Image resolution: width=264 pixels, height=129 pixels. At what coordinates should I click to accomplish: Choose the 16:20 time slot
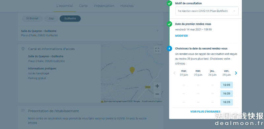pos(226,93)
